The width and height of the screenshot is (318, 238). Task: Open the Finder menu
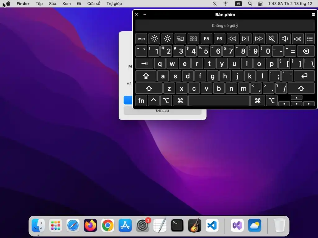(23, 4)
